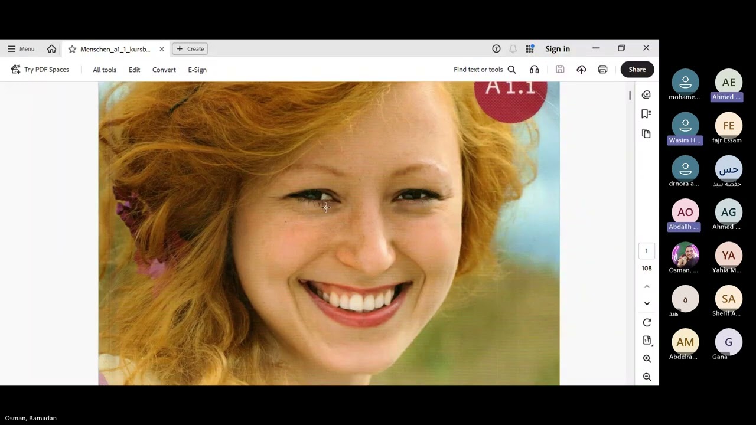Go to next page arrow
Screen dimensions: 756x425
click(x=647, y=303)
